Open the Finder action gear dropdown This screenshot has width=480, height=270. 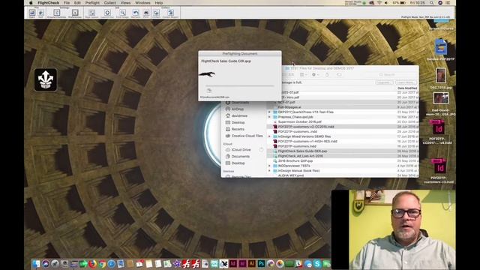click(315, 74)
